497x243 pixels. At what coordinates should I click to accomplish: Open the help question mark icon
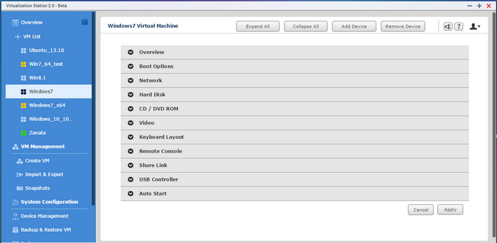coord(459,26)
